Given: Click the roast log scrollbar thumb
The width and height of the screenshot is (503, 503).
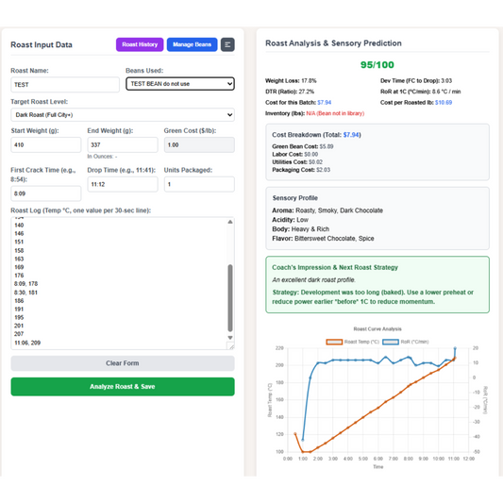Looking at the screenshot, I should 230,298.
